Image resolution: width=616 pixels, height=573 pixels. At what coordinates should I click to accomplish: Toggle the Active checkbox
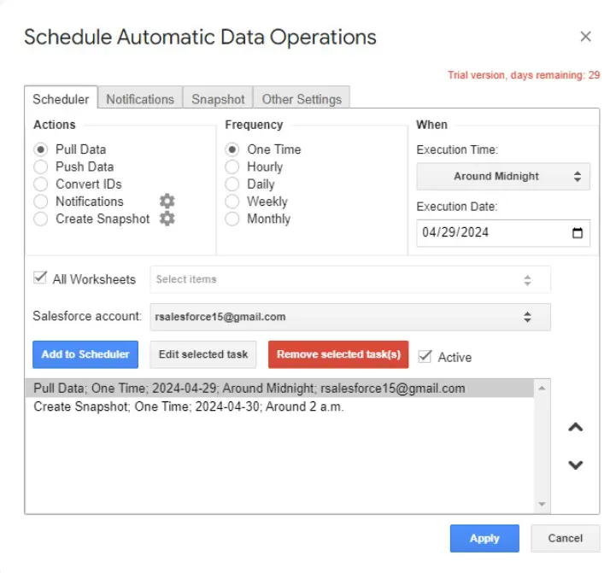point(425,356)
